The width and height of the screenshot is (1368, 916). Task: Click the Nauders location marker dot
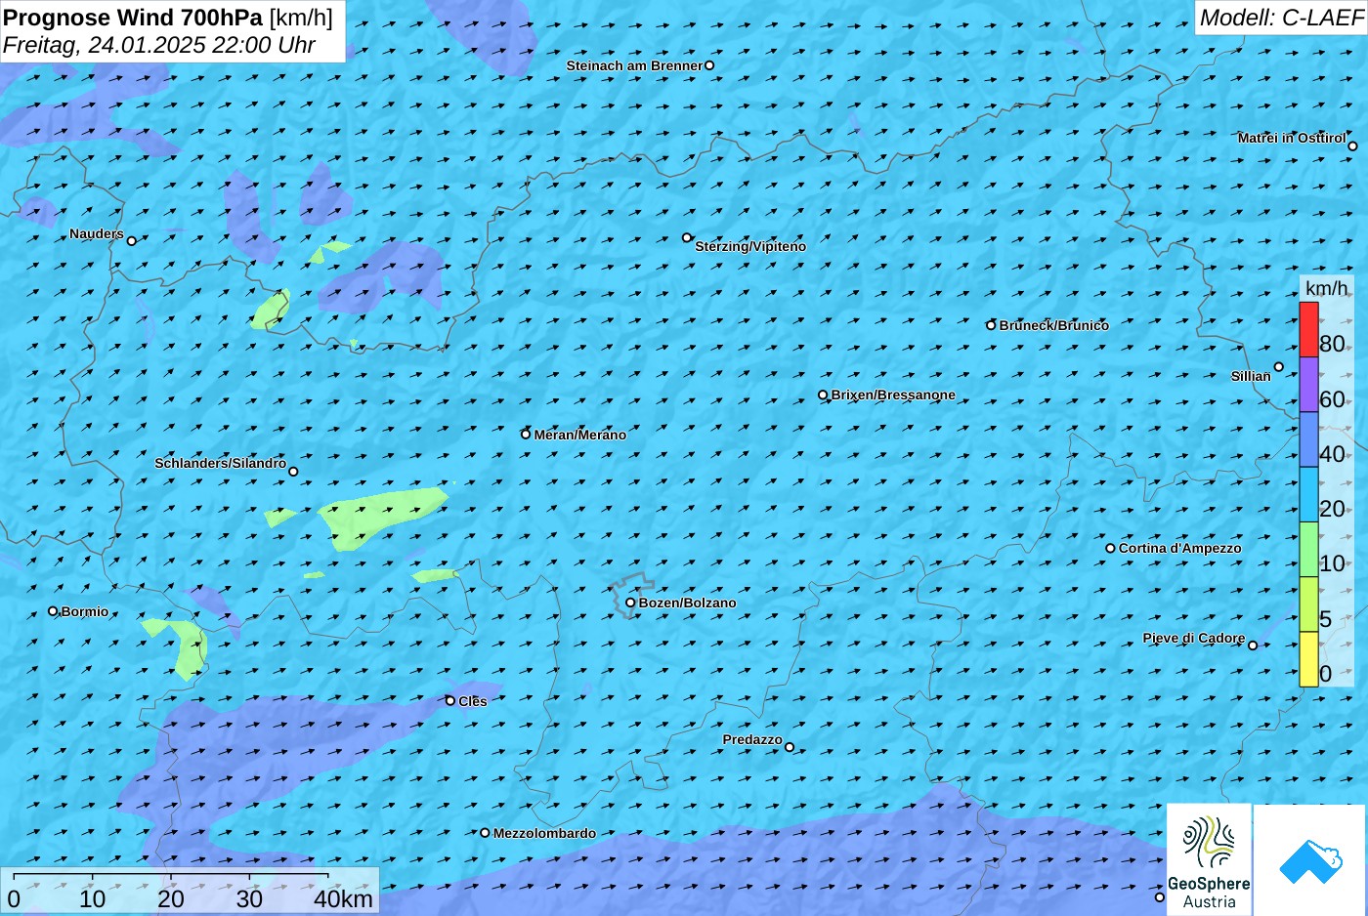click(x=132, y=240)
